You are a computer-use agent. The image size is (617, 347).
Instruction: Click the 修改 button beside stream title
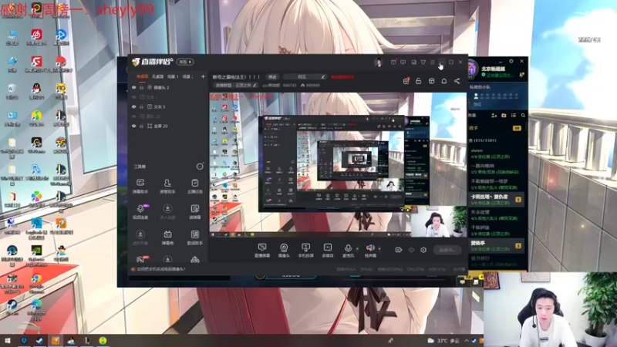tap(272, 76)
